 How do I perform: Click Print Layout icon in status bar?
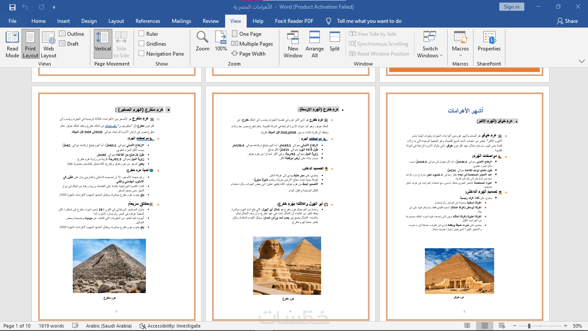pos(485,326)
